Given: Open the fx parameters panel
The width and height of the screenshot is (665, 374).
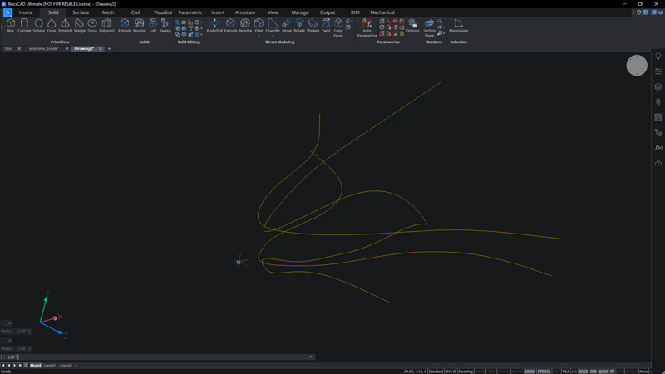Looking at the screenshot, I should (x=658, y=148).
